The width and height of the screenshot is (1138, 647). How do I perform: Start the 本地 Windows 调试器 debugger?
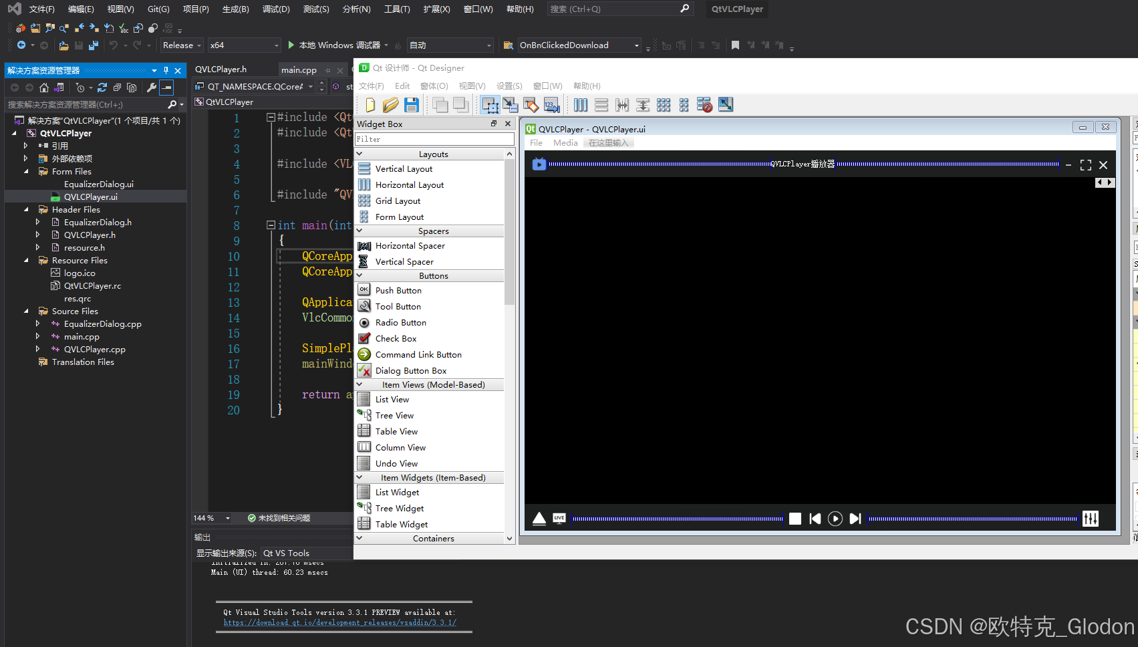pos(337,45)
